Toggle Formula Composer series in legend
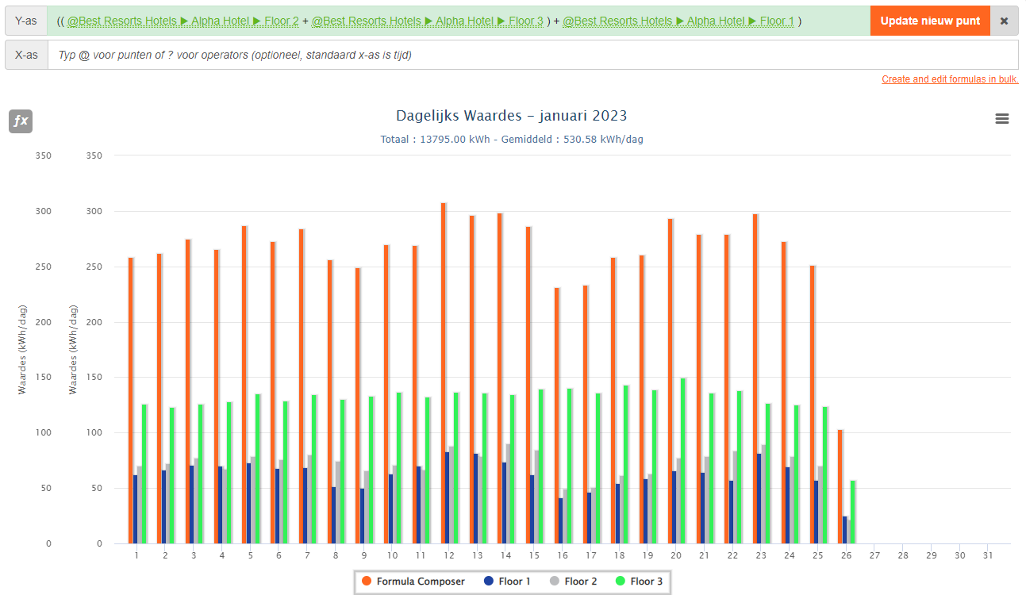The width and height of the screenshot is (1026, 595). [413, 582]
